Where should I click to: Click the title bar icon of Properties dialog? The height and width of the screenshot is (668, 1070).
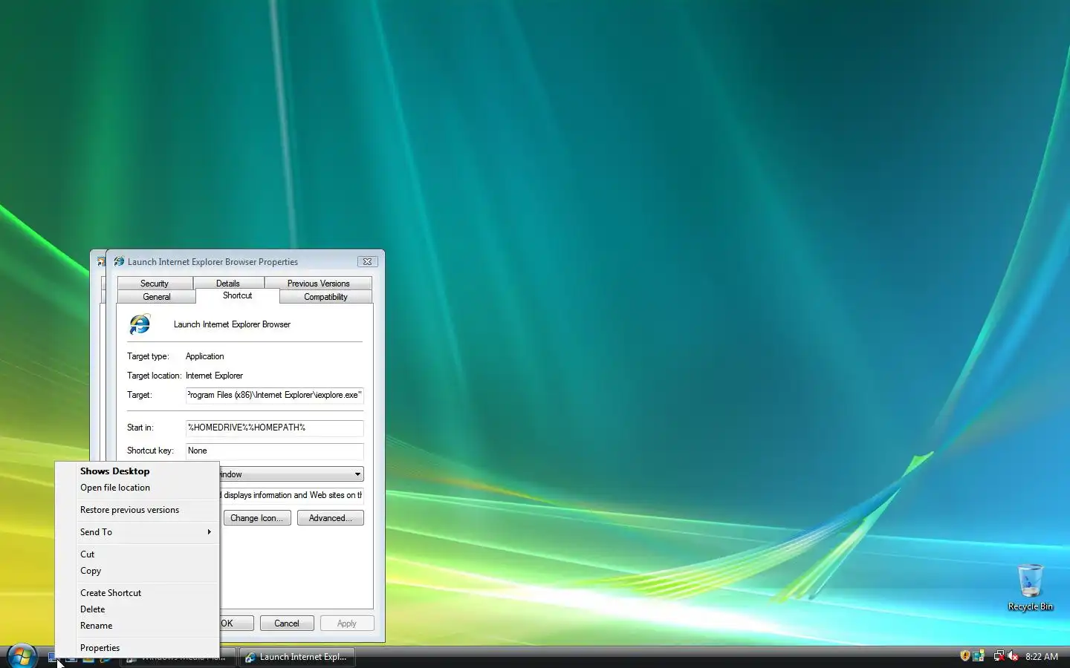click(119, 261)
